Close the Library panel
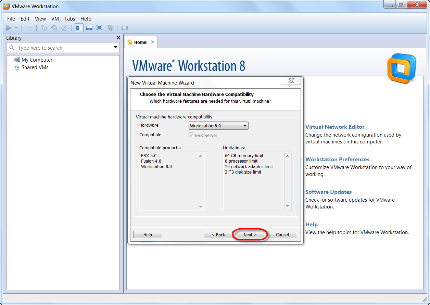This screenshot has height=305, width=430. [x=118, y=38]
